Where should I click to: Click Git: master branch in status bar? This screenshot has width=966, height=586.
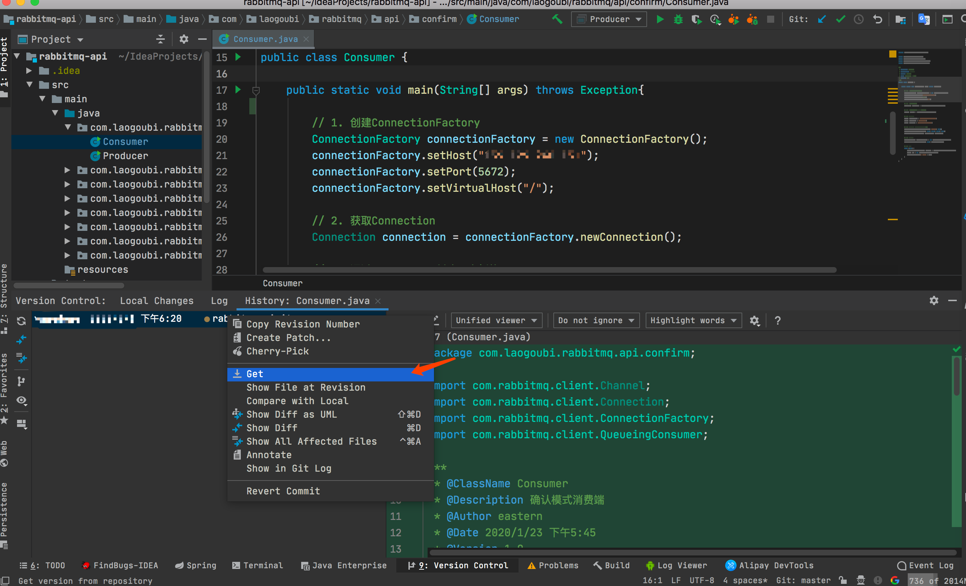[803, 580]
